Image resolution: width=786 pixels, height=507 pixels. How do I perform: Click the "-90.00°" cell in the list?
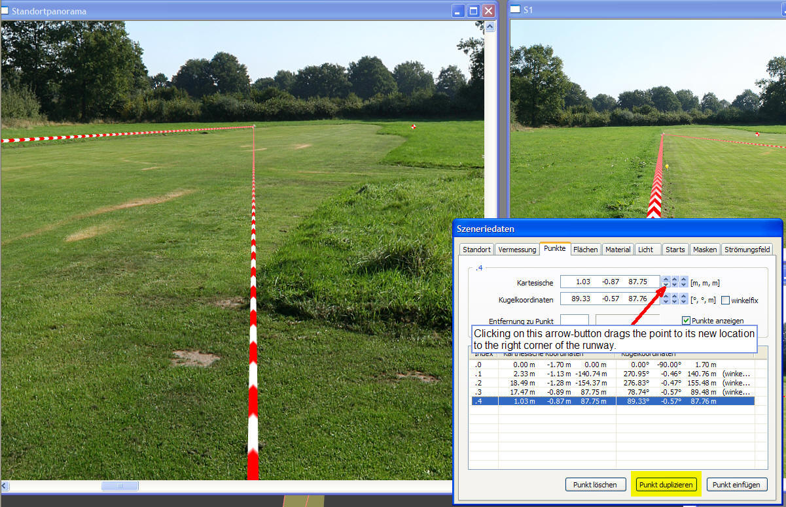(x=668, y=365)
